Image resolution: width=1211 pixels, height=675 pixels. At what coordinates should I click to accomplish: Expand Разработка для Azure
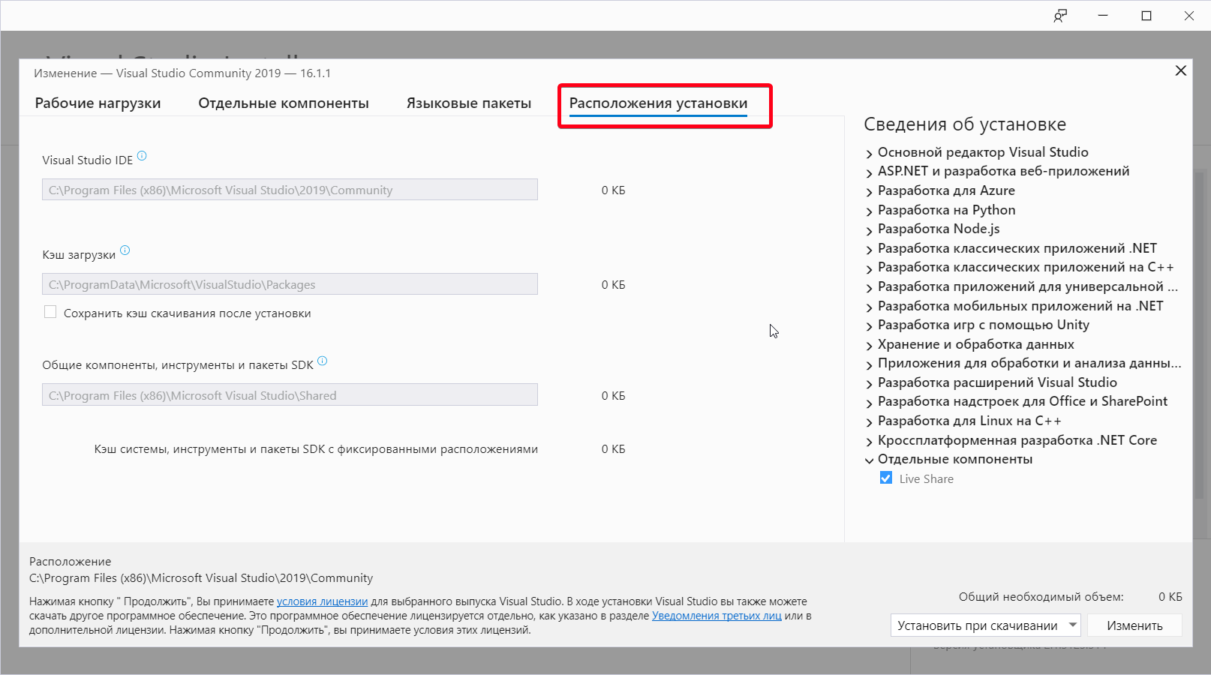coord(870,192)
